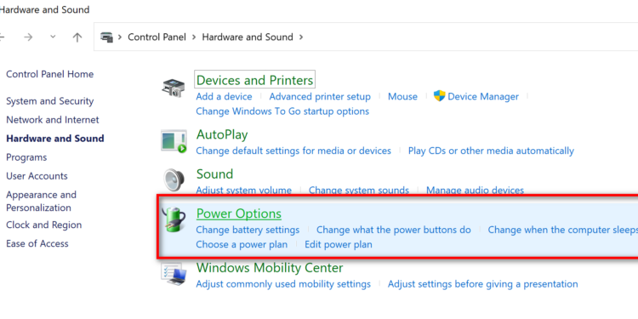Click the Forward arrow navigation button
Image resolution: width=638 pixels, height=319 pixels.
click(28, 37)
